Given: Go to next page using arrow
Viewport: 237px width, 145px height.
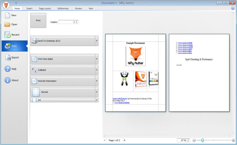Looking at the screenshot, I should [125, 140].
